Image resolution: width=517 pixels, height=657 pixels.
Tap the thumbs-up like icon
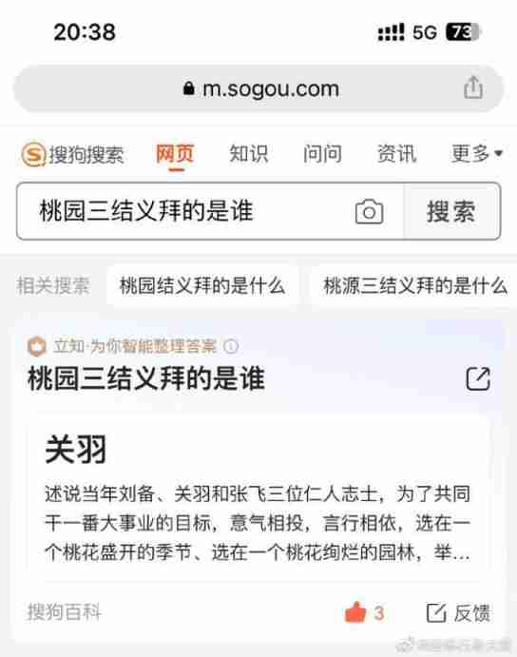(x=355, y=612)
